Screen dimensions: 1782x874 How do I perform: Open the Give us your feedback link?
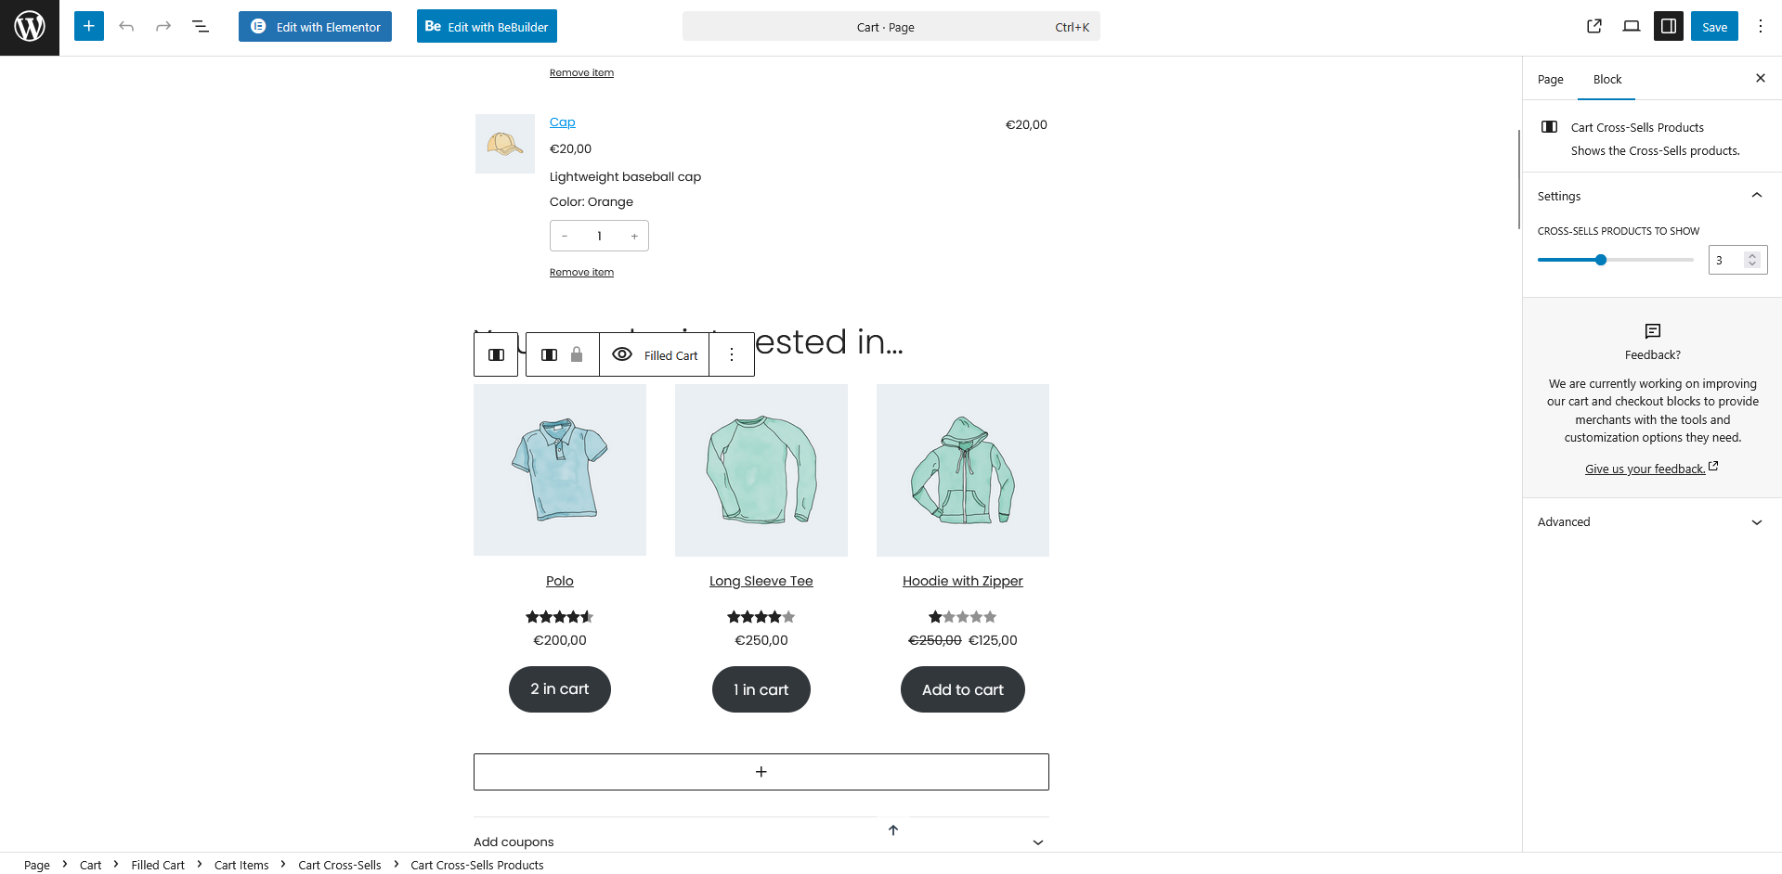[1645, 469]
